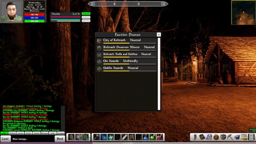Open the round bronze emblem menu icon

coord(216,137)
